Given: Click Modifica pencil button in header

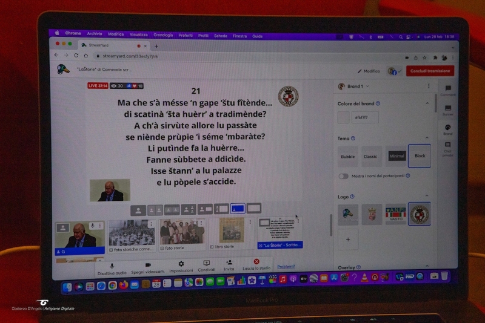Looking at the screenshot, I should point(369,71).
